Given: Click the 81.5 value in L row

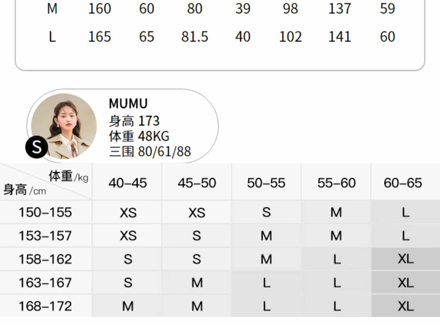Looking at the screenshot, I should (194, 37).
